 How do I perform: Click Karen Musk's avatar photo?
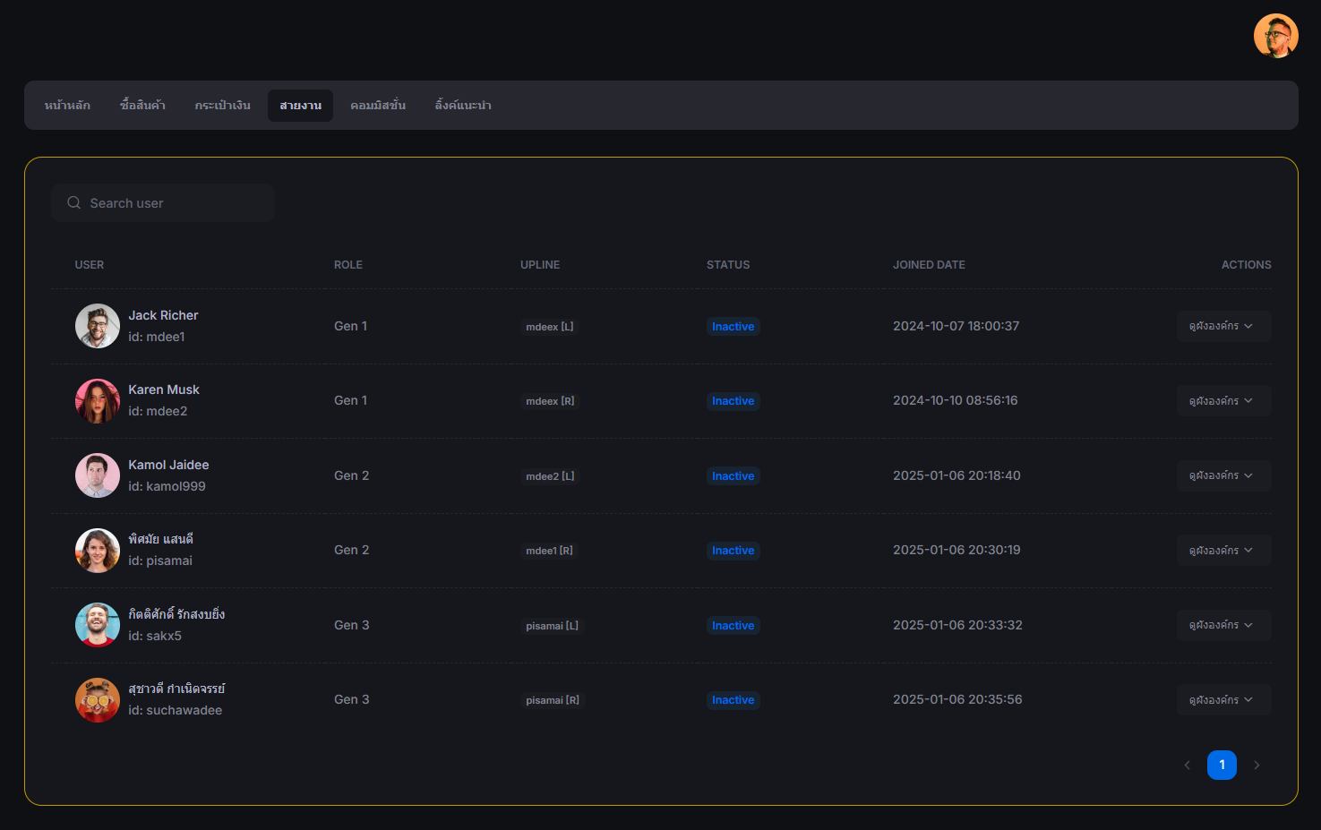98,401
